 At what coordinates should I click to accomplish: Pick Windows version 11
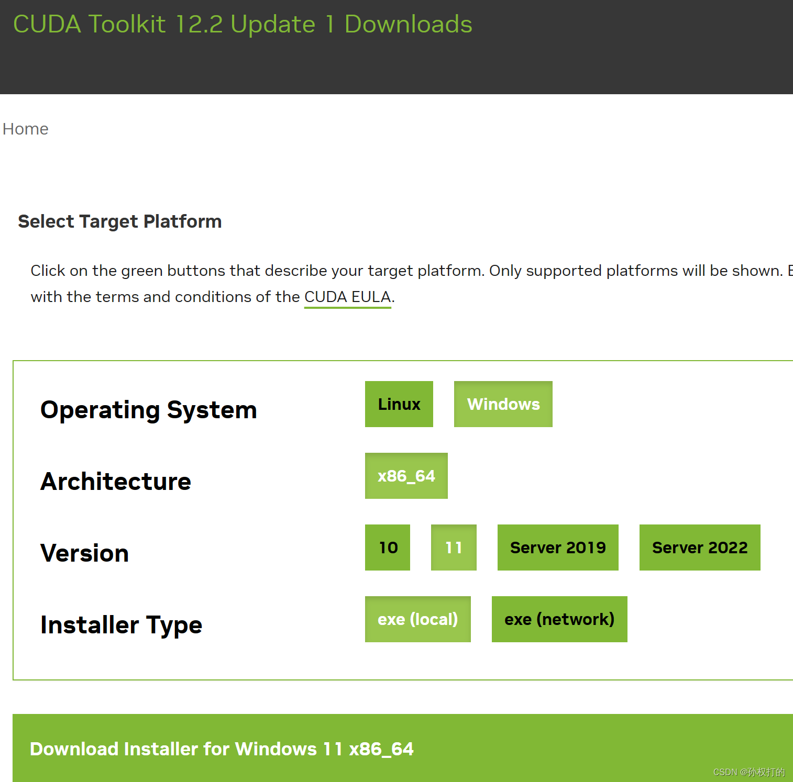454,548
